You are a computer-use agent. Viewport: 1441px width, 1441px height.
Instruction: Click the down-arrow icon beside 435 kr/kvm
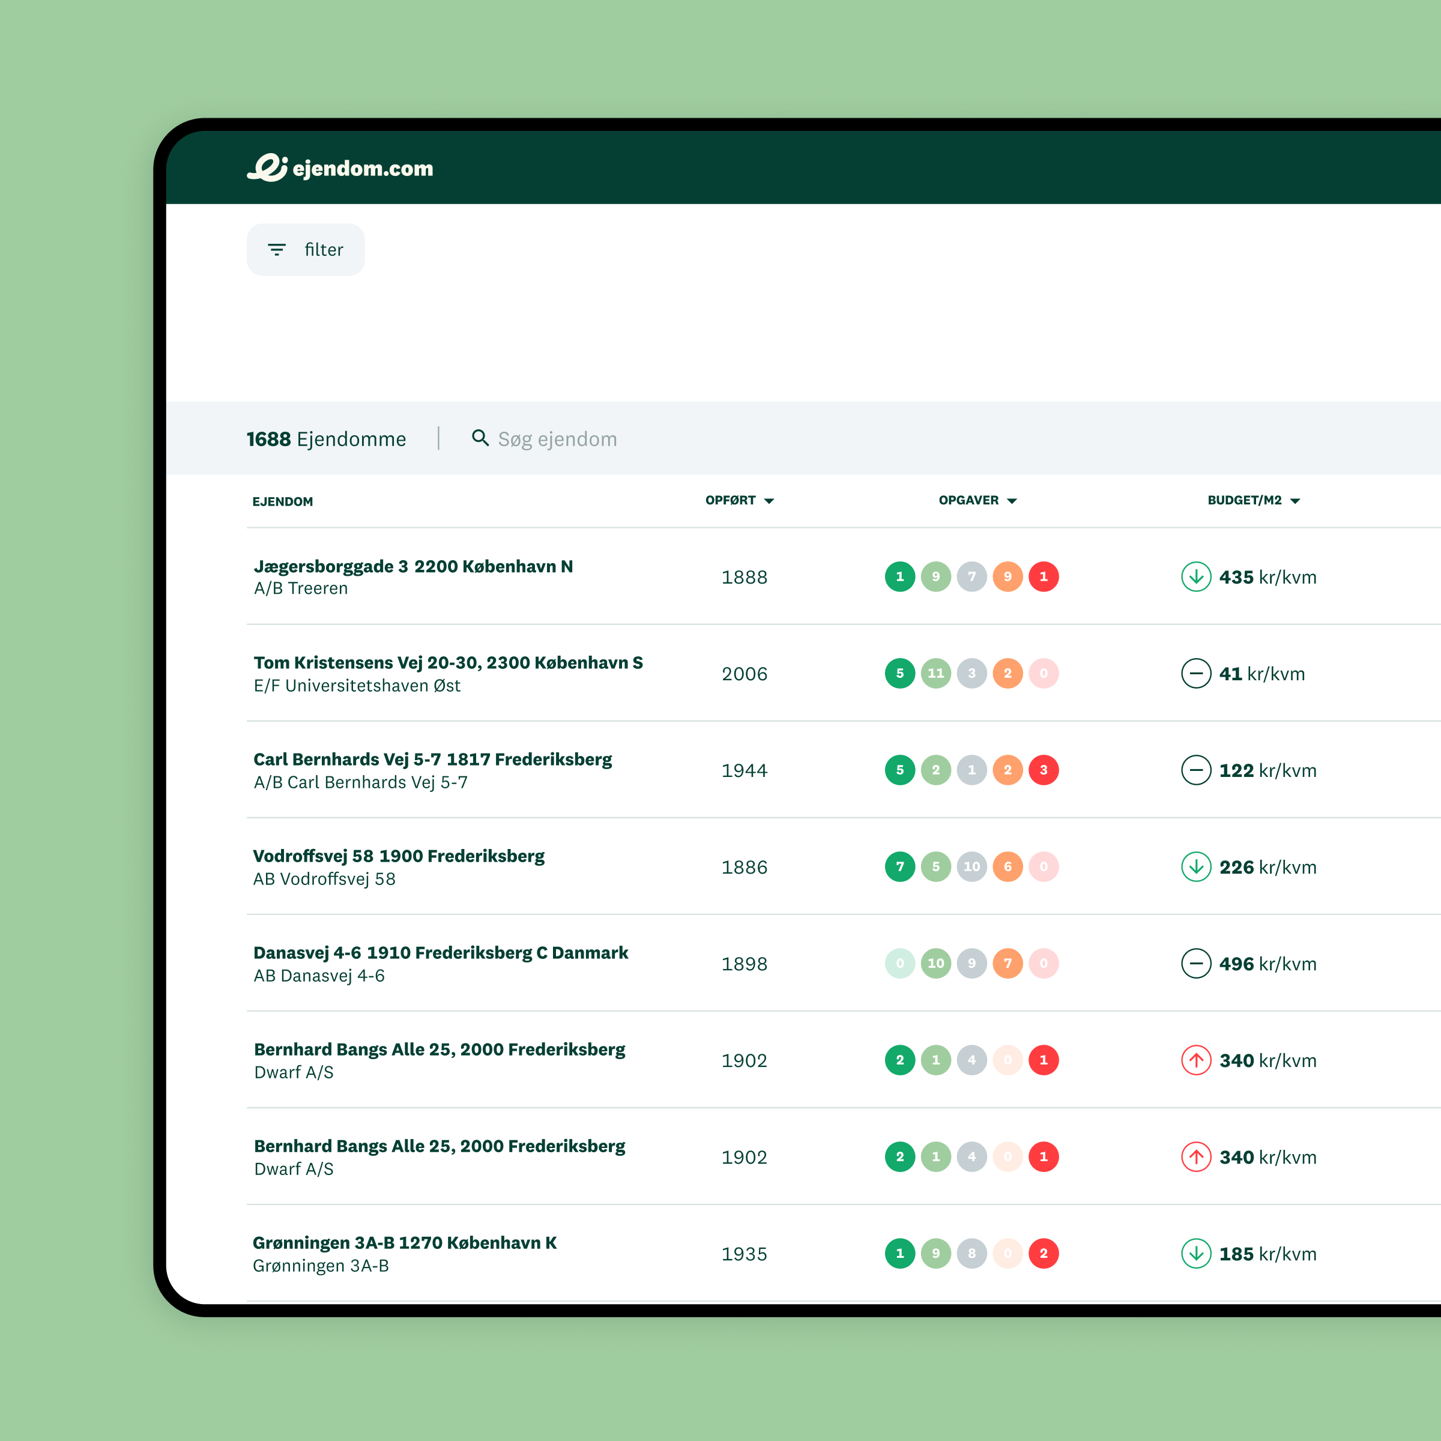(1197, 576)
